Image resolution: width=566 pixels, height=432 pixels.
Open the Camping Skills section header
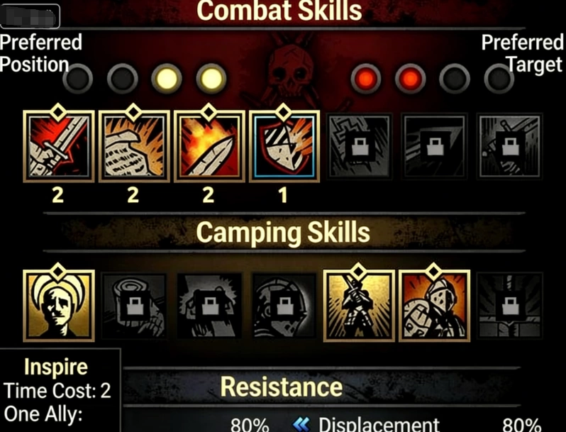tap(284, 232)
